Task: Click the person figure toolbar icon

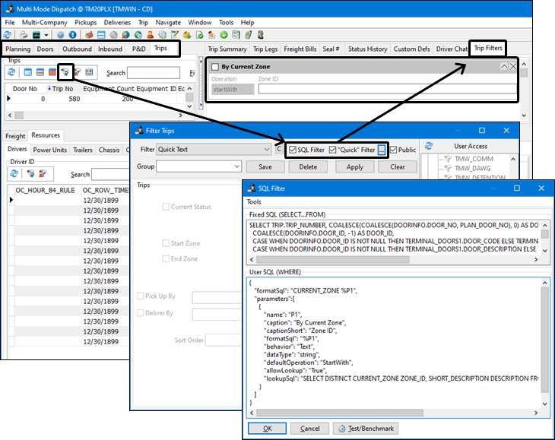Action: pos(150,35)
